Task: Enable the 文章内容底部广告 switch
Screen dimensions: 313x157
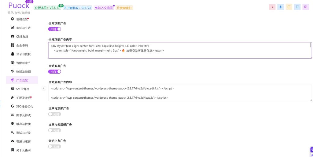Action: [x=54, y=130]
